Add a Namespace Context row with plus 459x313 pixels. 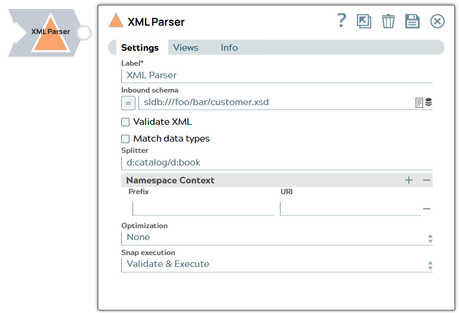coord(409,180)
